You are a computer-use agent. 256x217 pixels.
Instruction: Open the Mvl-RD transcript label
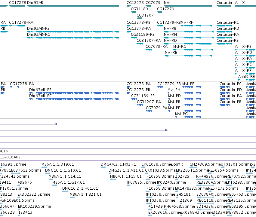170,41
